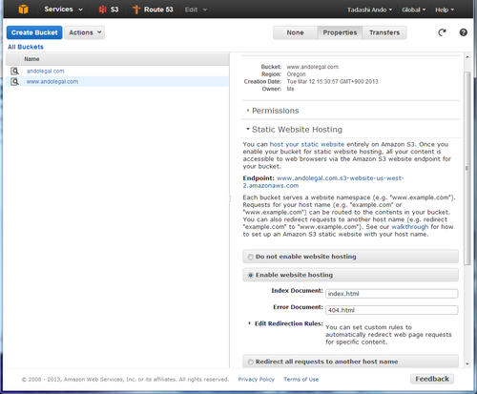Click magnifier icon for andolegal.com bucket
Image resolution: width=477 pixels, height=394 pixels.
[x=14, y=71]
